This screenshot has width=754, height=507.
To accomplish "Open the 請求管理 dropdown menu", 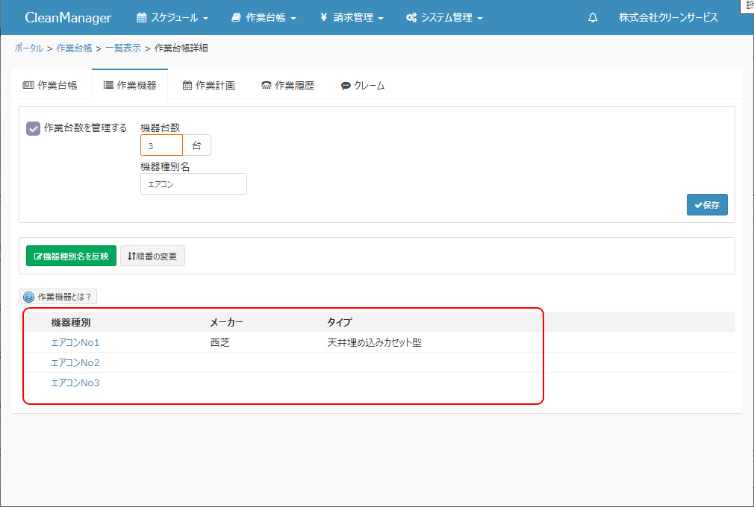I will click(x=351, y=17).
